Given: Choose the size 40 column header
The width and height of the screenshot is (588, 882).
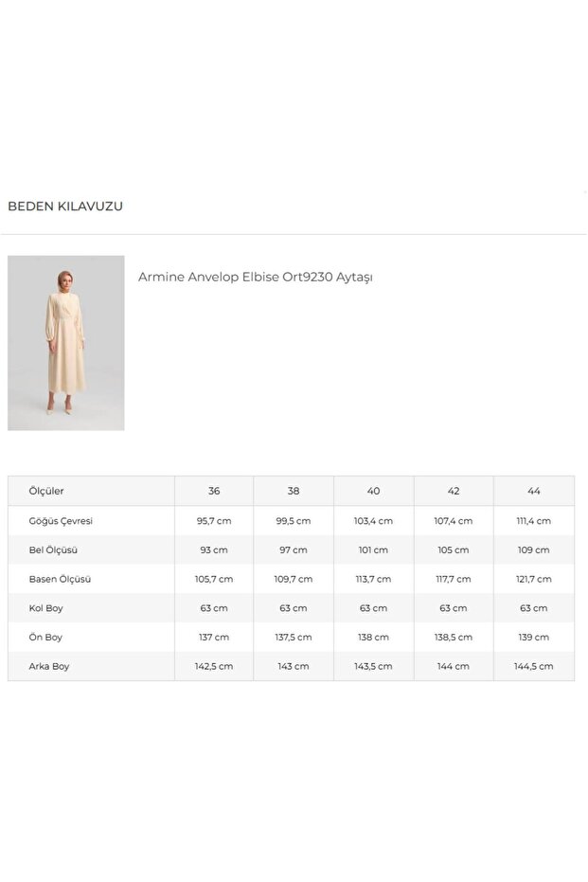Looking at the screenshot, I should (x=373, y=491).
